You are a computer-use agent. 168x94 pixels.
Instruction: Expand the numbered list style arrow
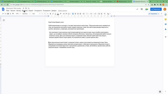coord(97,14)
